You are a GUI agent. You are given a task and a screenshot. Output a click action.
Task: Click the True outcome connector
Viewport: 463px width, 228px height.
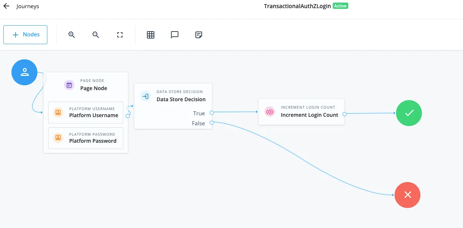tap(211, 113)
